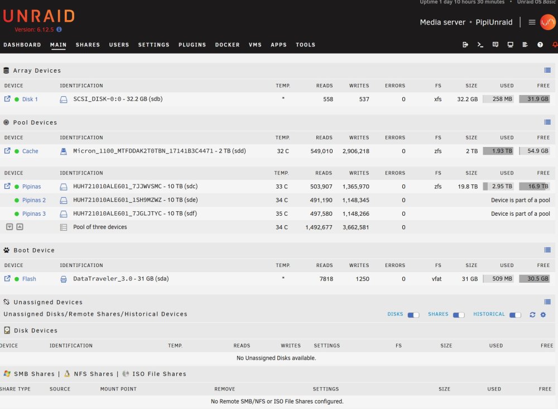This screenshot has height=409, width=558.
Task: Click the Pool of three devices label
Action: tap(100, 227)
